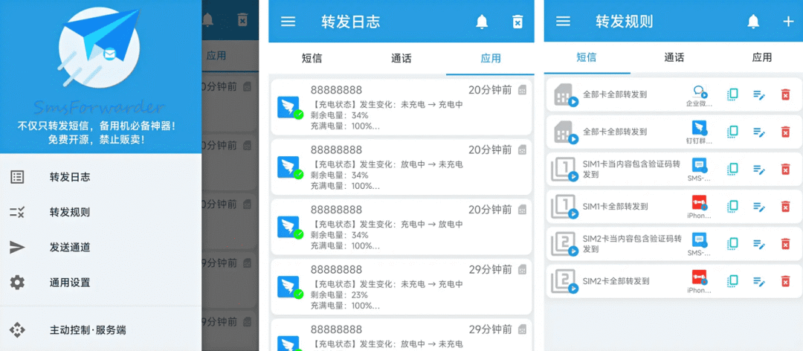Open hamburger menu on 转发日志 screen
Image resolution: width=803 pixels, height=351 pixels.
click(288, 21)
